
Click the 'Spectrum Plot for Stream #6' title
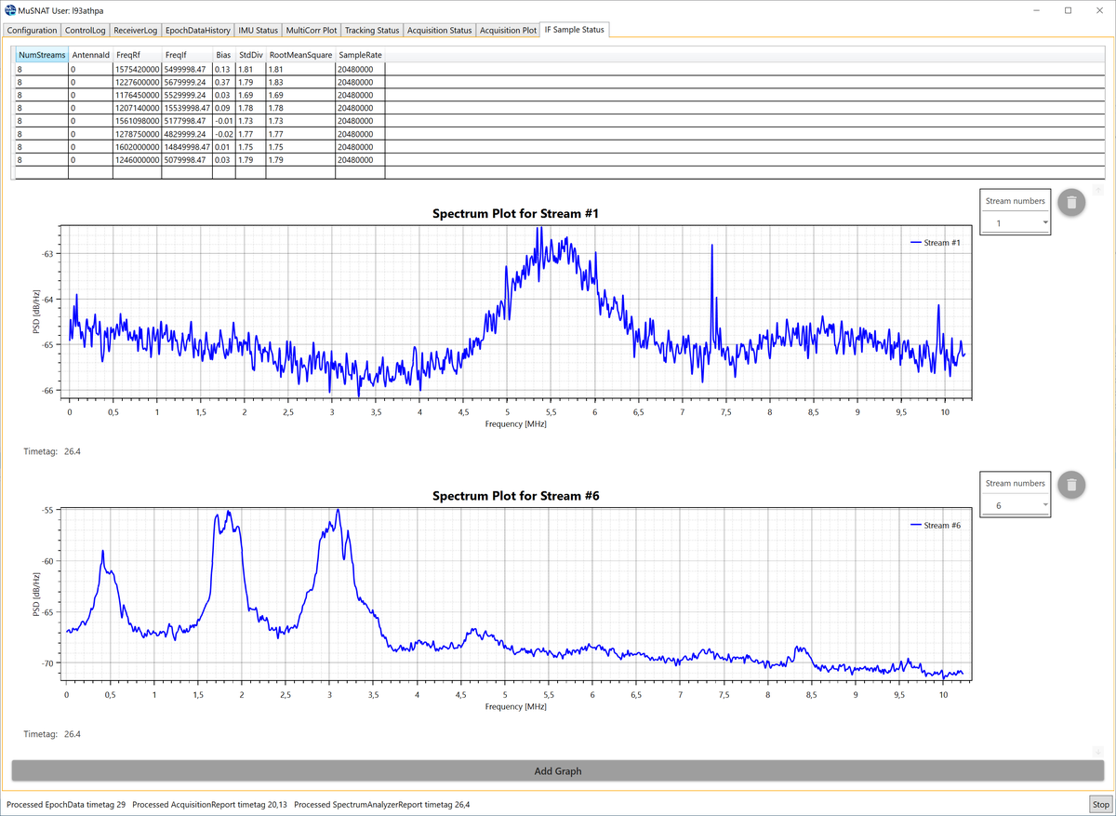(x=516, y=495)
